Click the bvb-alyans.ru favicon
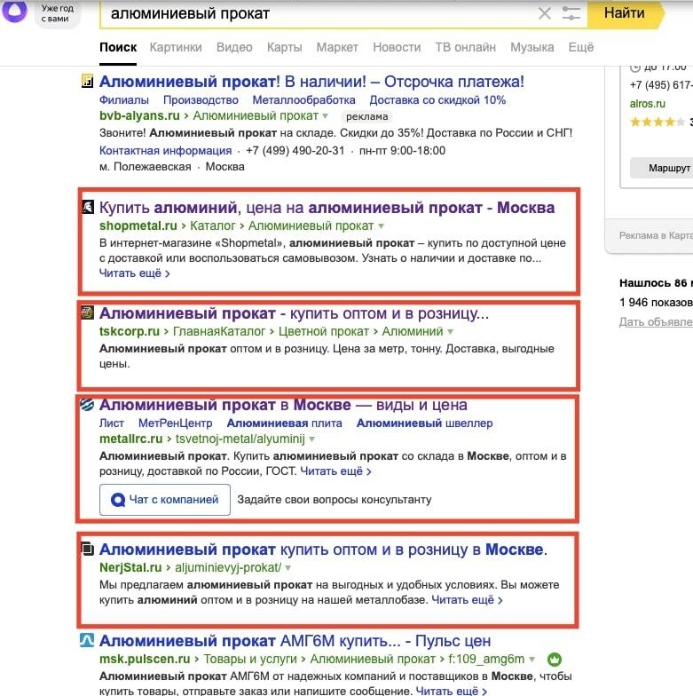 click(87, 82)
